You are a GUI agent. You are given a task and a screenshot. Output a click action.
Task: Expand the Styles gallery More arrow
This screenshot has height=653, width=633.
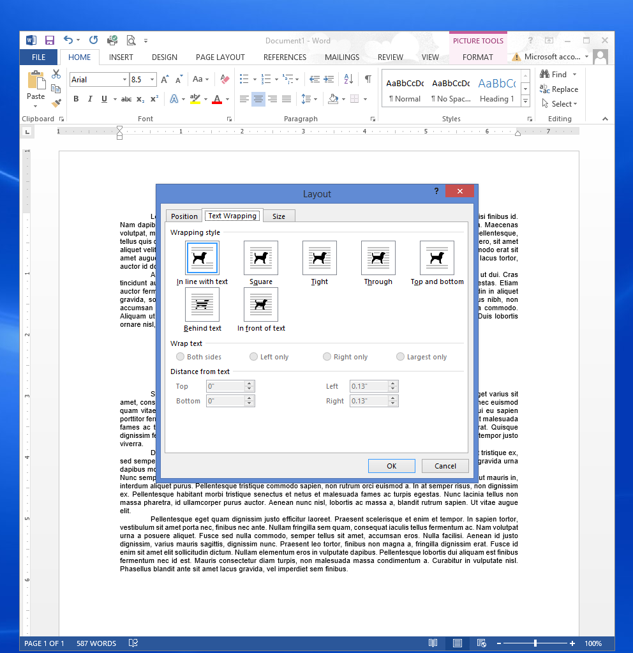pyautogui.click(x=526, y=101)
